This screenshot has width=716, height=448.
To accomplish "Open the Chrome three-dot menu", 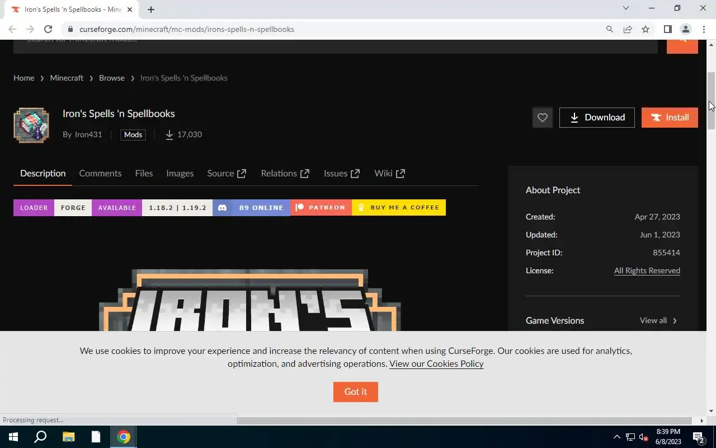I will click(x=704, y=29).
